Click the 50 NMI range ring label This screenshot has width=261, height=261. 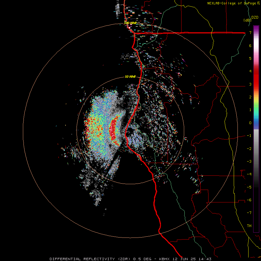pyautogui.click(x=130, y=77)
